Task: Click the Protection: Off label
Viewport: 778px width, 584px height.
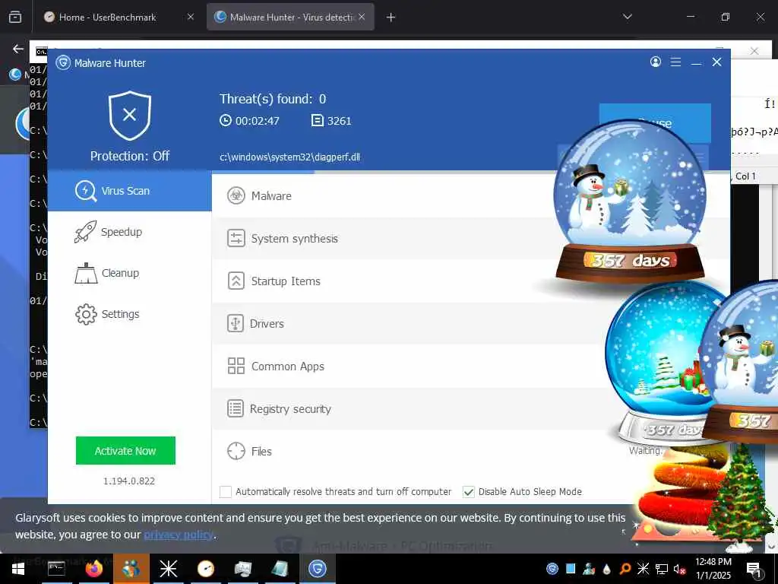Action: click(x=130, y=156)
